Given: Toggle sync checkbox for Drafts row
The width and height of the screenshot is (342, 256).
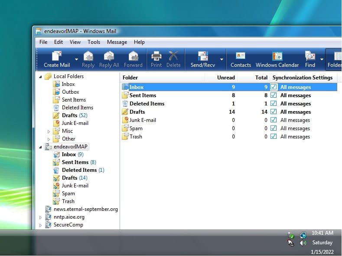Looking at the screenshot, I should pos(274,112).
